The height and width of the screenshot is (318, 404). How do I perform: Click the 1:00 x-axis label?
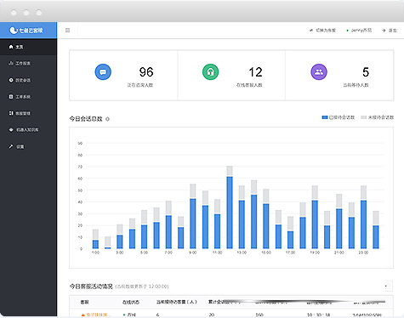tap(95, 253)
